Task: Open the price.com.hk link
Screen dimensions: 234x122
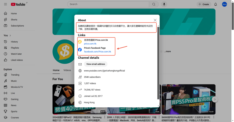Action: [x=90, y=44]
